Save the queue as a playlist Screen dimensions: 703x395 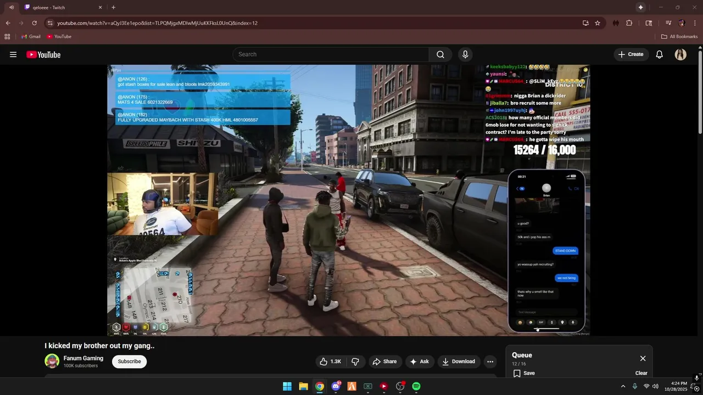click(x=524, y=373)
